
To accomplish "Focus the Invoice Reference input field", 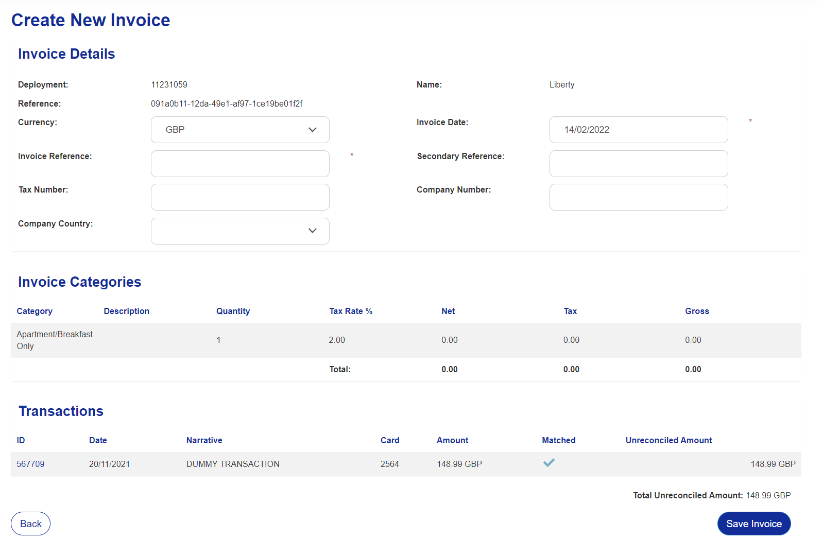I will (x=240, y=164).
